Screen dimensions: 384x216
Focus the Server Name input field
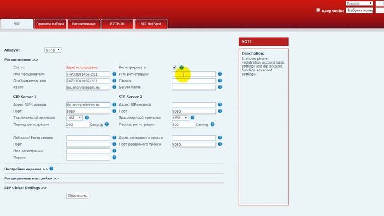[194, 87]
